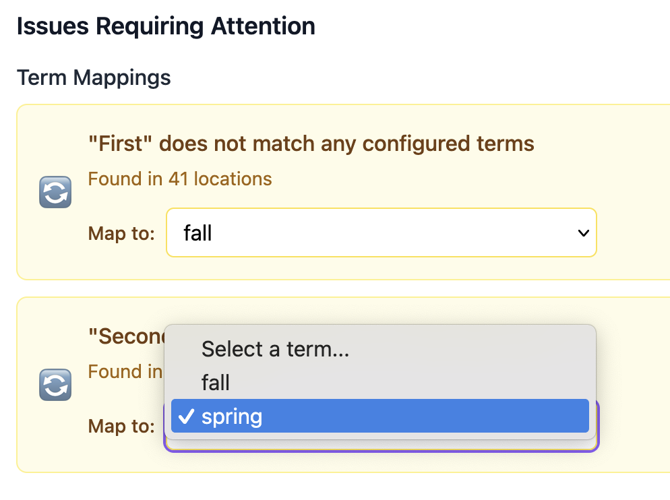Click the chevron arrow on the fall dropdown

583,233
